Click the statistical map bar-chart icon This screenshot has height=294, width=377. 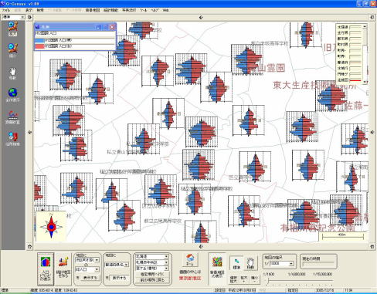pos(63,268)
